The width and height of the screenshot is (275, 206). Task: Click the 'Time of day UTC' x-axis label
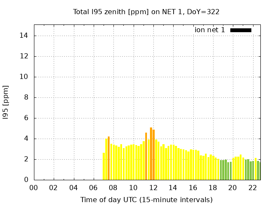147,200
